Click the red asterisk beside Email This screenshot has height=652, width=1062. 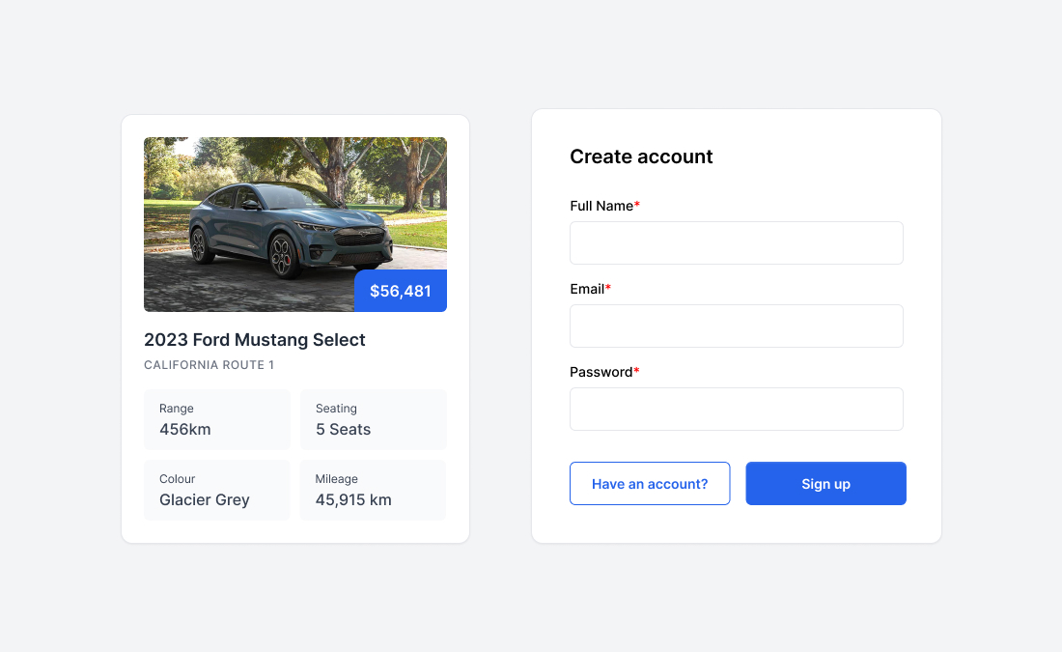pyautogui.click(x=608, y=288)
